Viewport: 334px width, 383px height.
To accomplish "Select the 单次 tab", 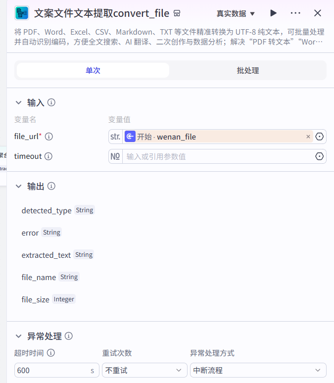I will 93,70.
